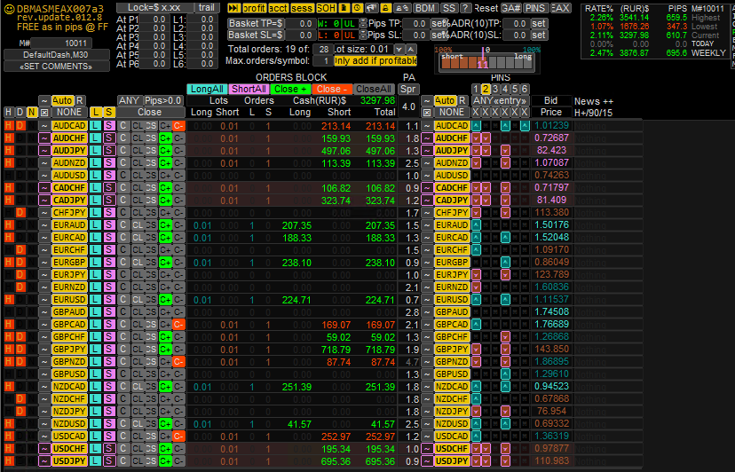The image size is (735, 472).
Task: Click the CloseAll button
Action: tap(373, 89)
